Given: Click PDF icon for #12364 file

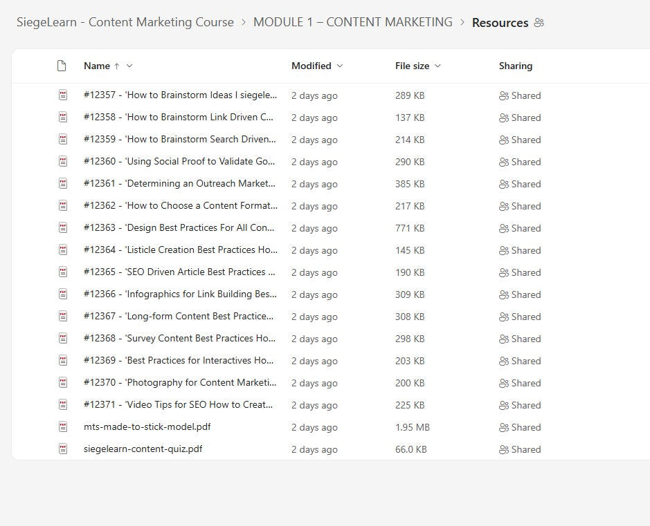Looking at the screenshot, I should tap(63, 250).
